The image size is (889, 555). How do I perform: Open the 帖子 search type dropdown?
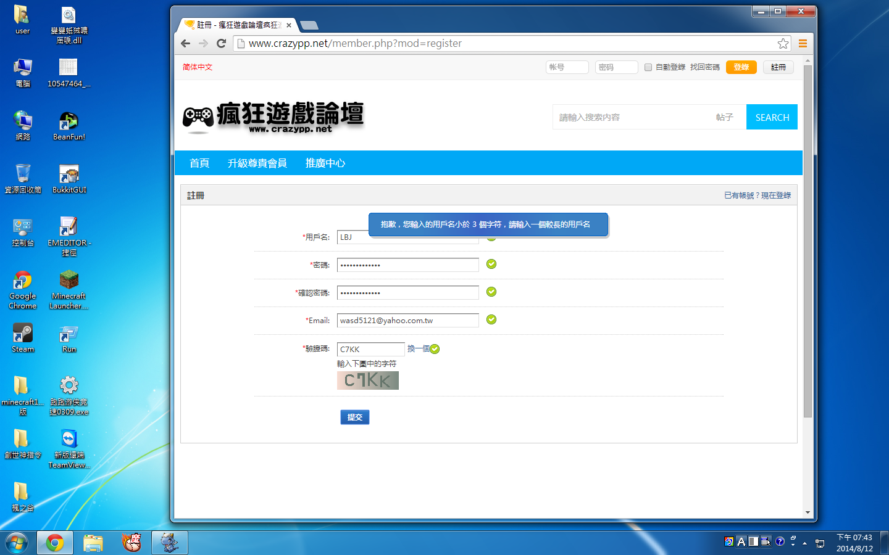coord(725,117)
